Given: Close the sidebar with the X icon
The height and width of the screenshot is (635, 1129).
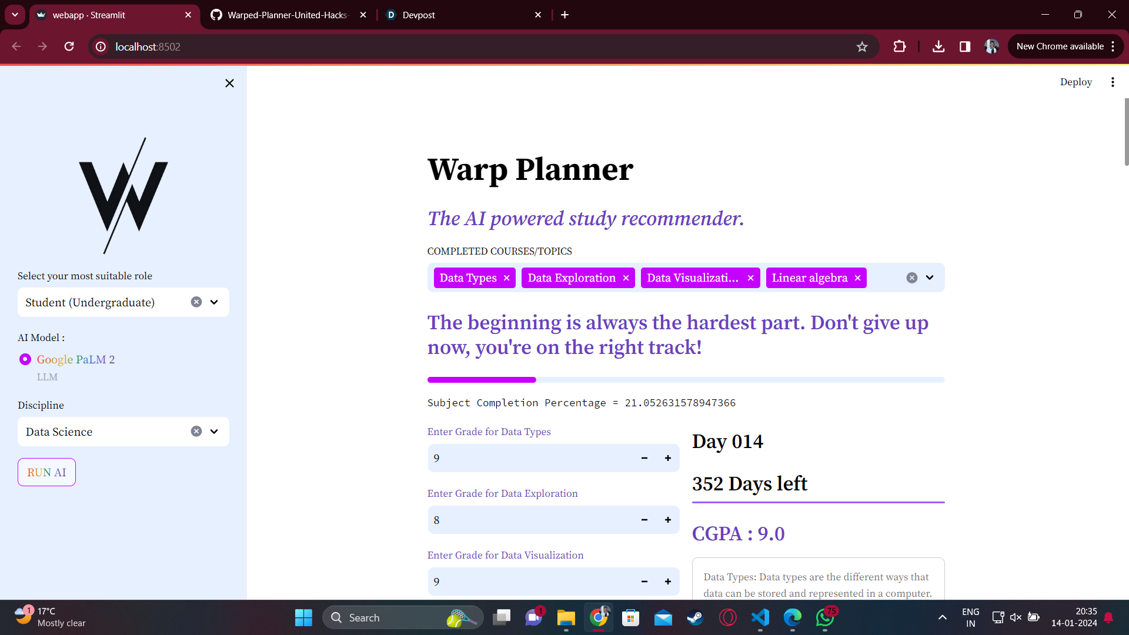Looking at the screenshot, I should tap(229, 83).
